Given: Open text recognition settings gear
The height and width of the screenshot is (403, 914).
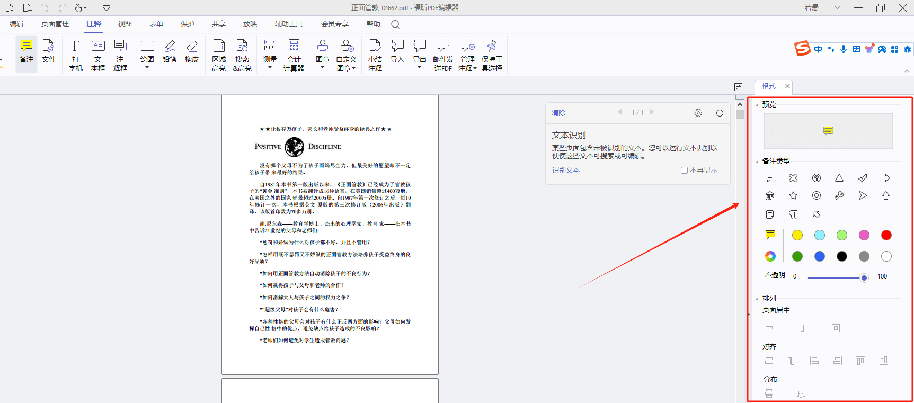Looking at the screenshot, I should pos(698,113).
